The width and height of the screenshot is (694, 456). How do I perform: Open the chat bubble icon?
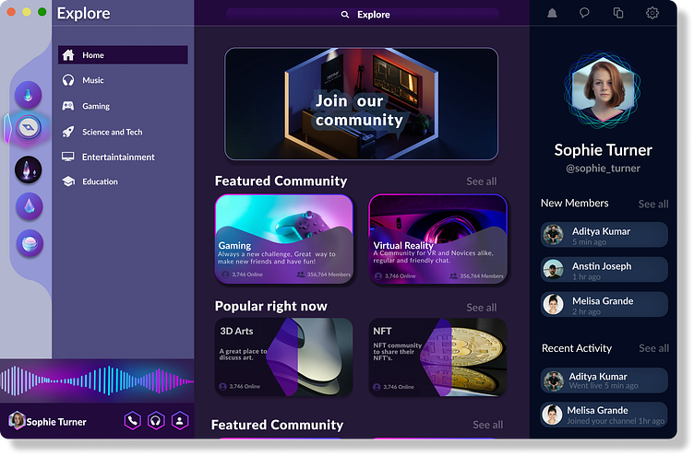click(x=584, y=13)
